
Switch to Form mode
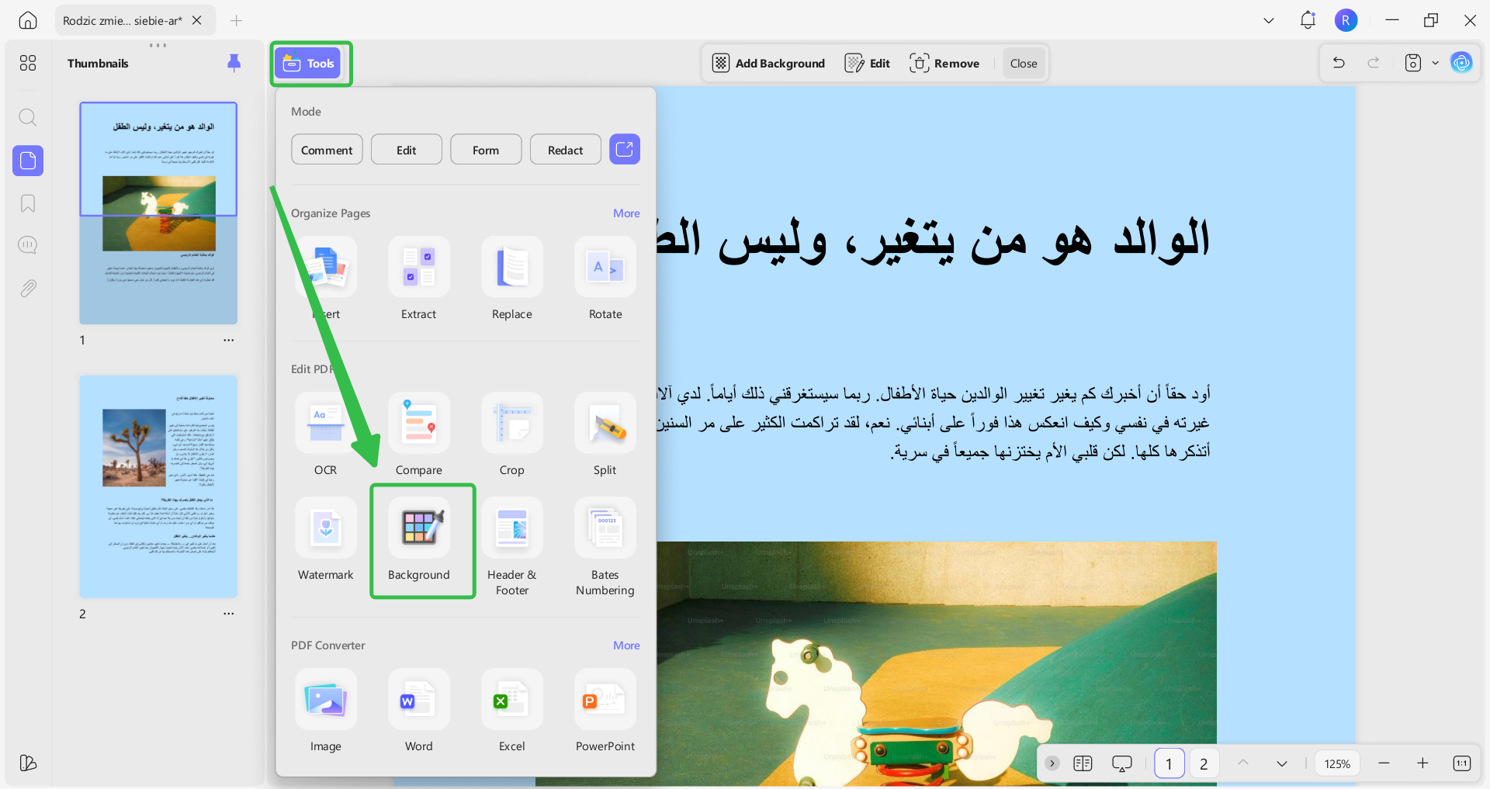coord(486,150)
